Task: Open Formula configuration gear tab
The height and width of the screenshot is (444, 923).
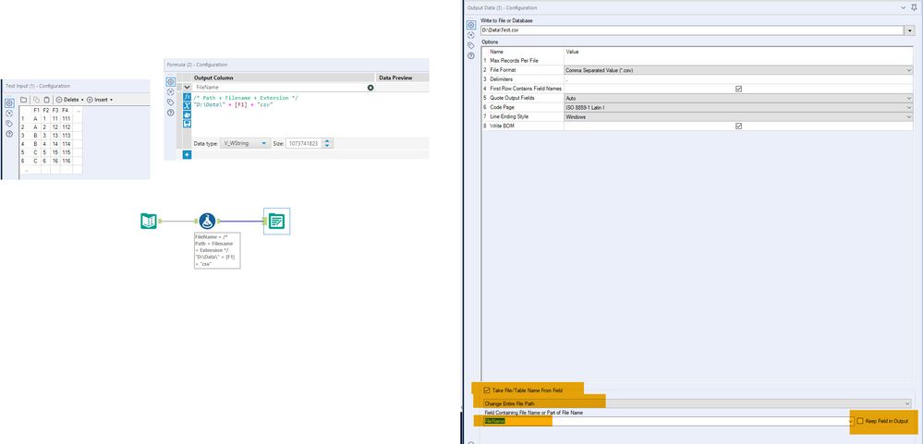Action: pos(171,82)
